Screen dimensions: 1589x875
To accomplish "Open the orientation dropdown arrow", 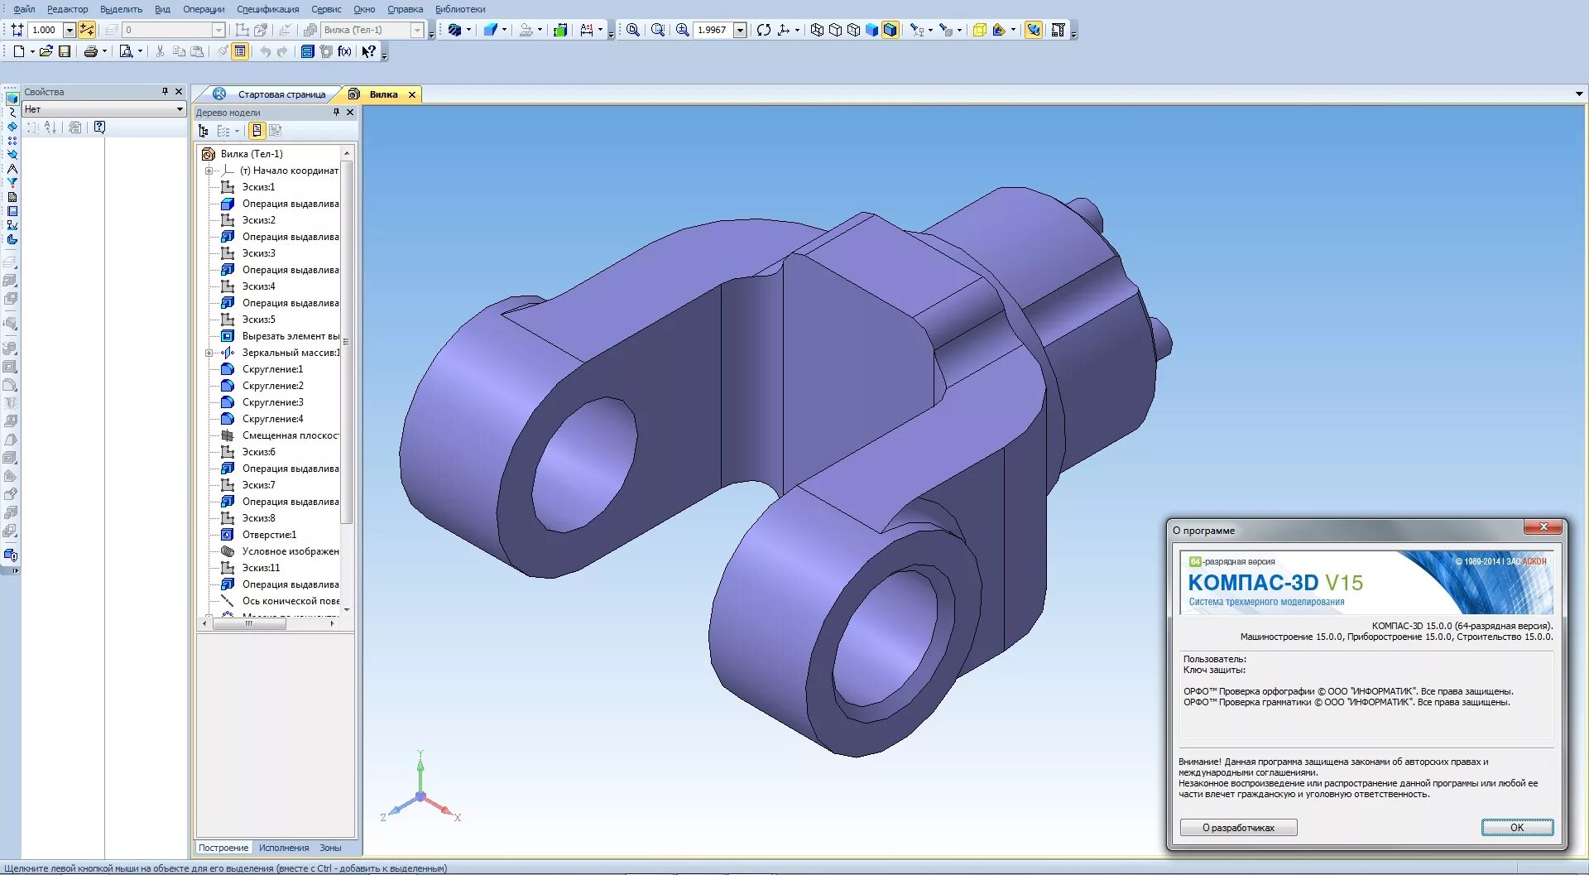I will (797, 30).
